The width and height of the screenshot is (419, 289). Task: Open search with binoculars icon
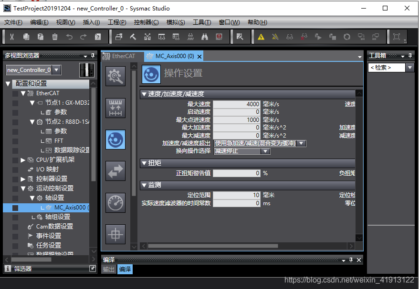pos(205,37)
